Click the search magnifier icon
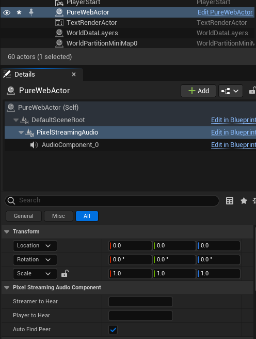The width and height of the screenshot is (256, 339). [11, 201]
